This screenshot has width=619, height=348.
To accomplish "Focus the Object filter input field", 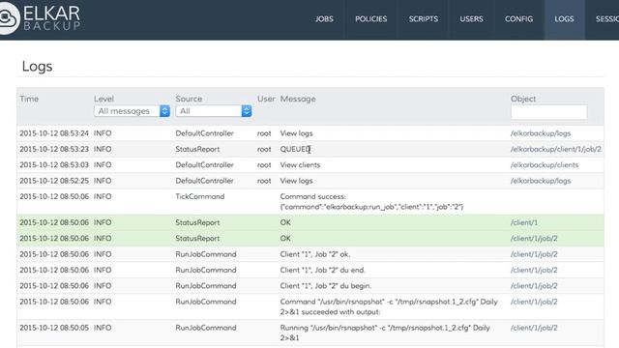I will pyautogui.click(x=548, y=112).
